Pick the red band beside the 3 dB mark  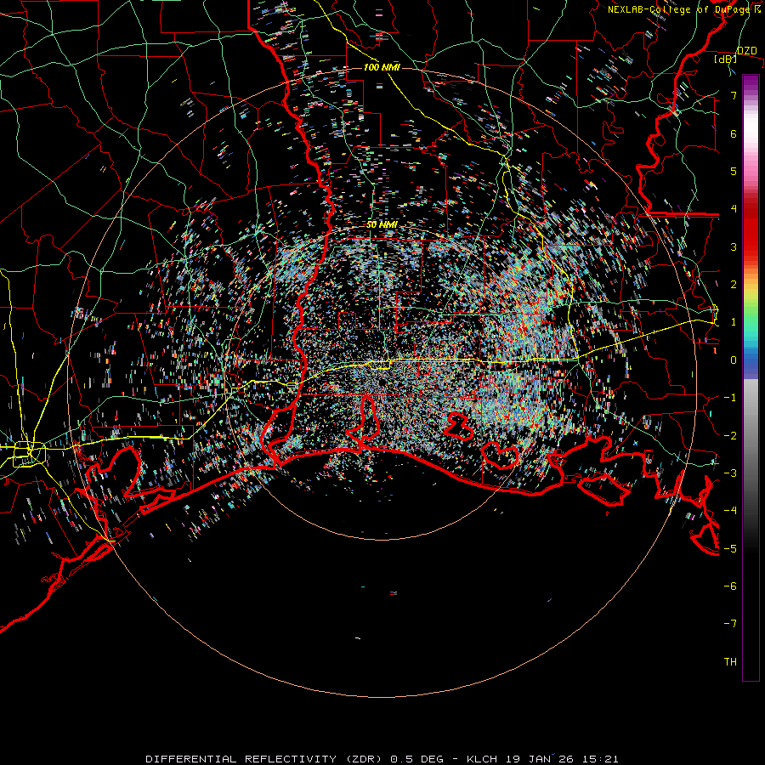coord(751,241)
